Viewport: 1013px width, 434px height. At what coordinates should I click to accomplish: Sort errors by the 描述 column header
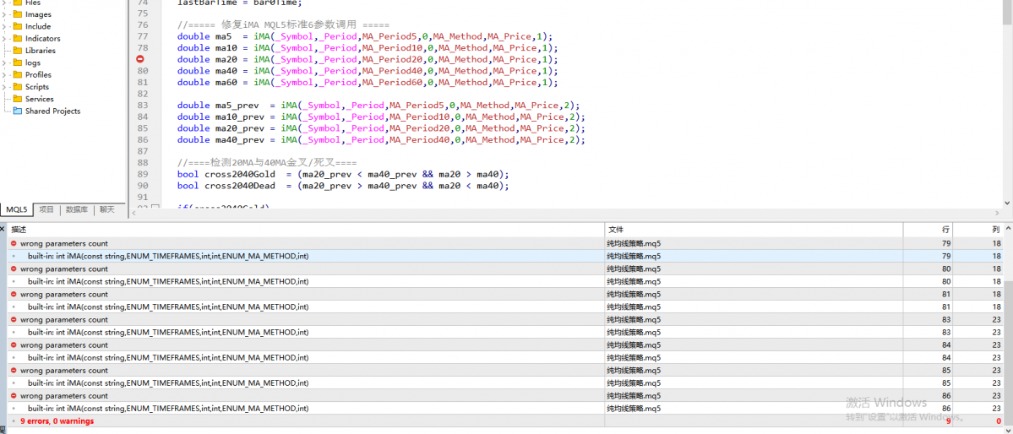(x=306, y=230)
